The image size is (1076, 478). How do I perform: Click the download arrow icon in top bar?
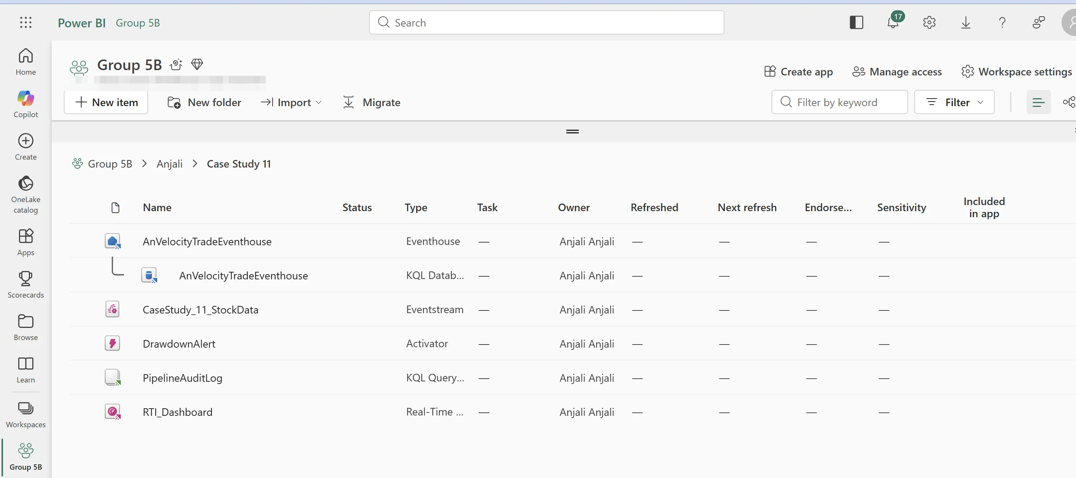(966, 22)
